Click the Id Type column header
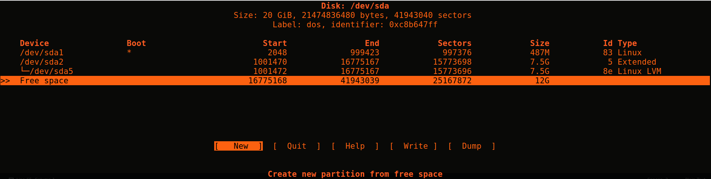The height and width of the screenshot is (179, 711). point(619,43)
